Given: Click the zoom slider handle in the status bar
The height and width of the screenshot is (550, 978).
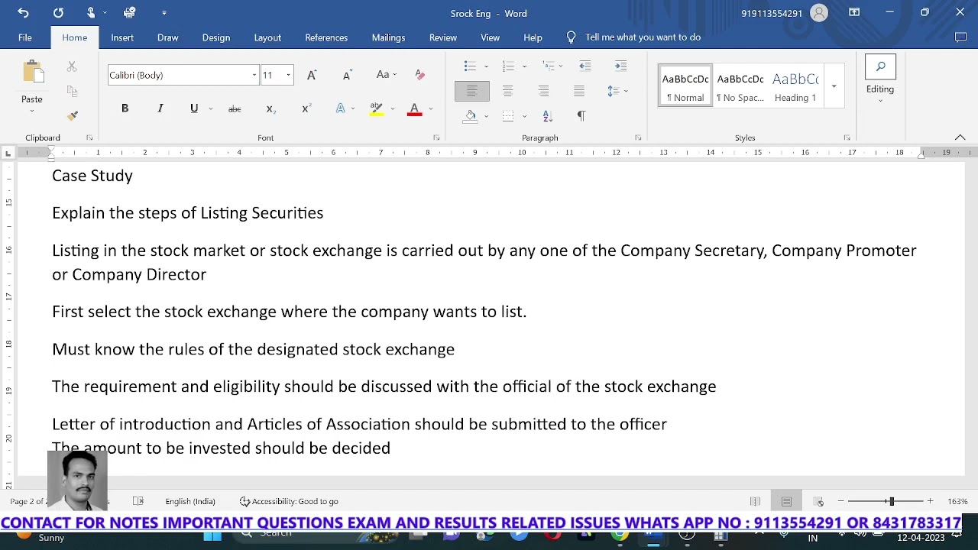Looking at the screenshot, I should click(x=891, y=502).
